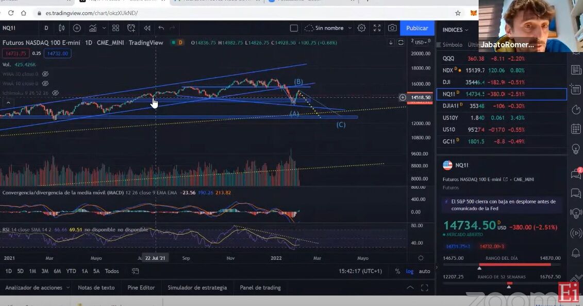Open news panel in right sidebar
Viewport: 583px width, 306px height.
click(x=576, y=70)
